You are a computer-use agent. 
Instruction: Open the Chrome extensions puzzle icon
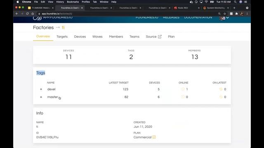click(236, 14)
